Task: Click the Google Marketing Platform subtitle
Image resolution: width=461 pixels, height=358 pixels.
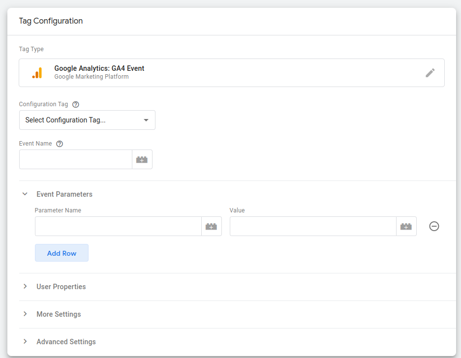Action: click(x=92, y=77)
